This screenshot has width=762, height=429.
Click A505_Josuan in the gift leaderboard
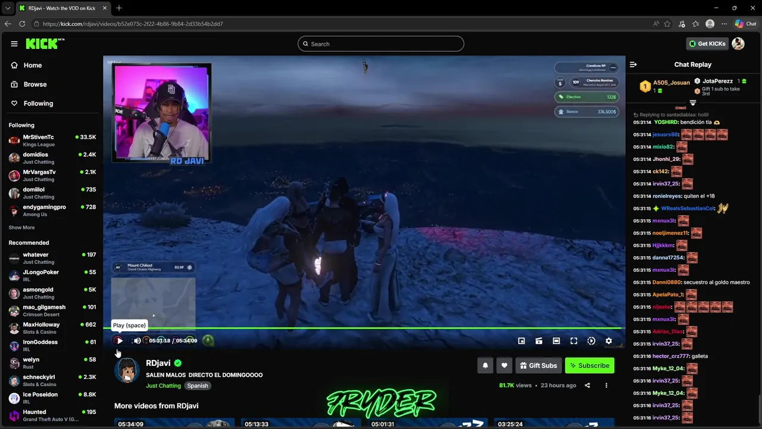pos(672,83)
